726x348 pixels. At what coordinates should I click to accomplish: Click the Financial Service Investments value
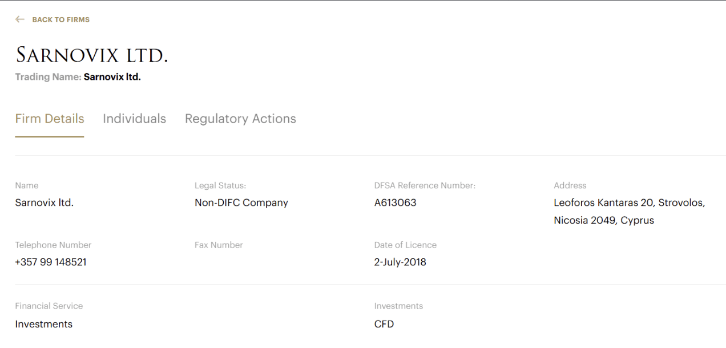(x=44, y=324)
